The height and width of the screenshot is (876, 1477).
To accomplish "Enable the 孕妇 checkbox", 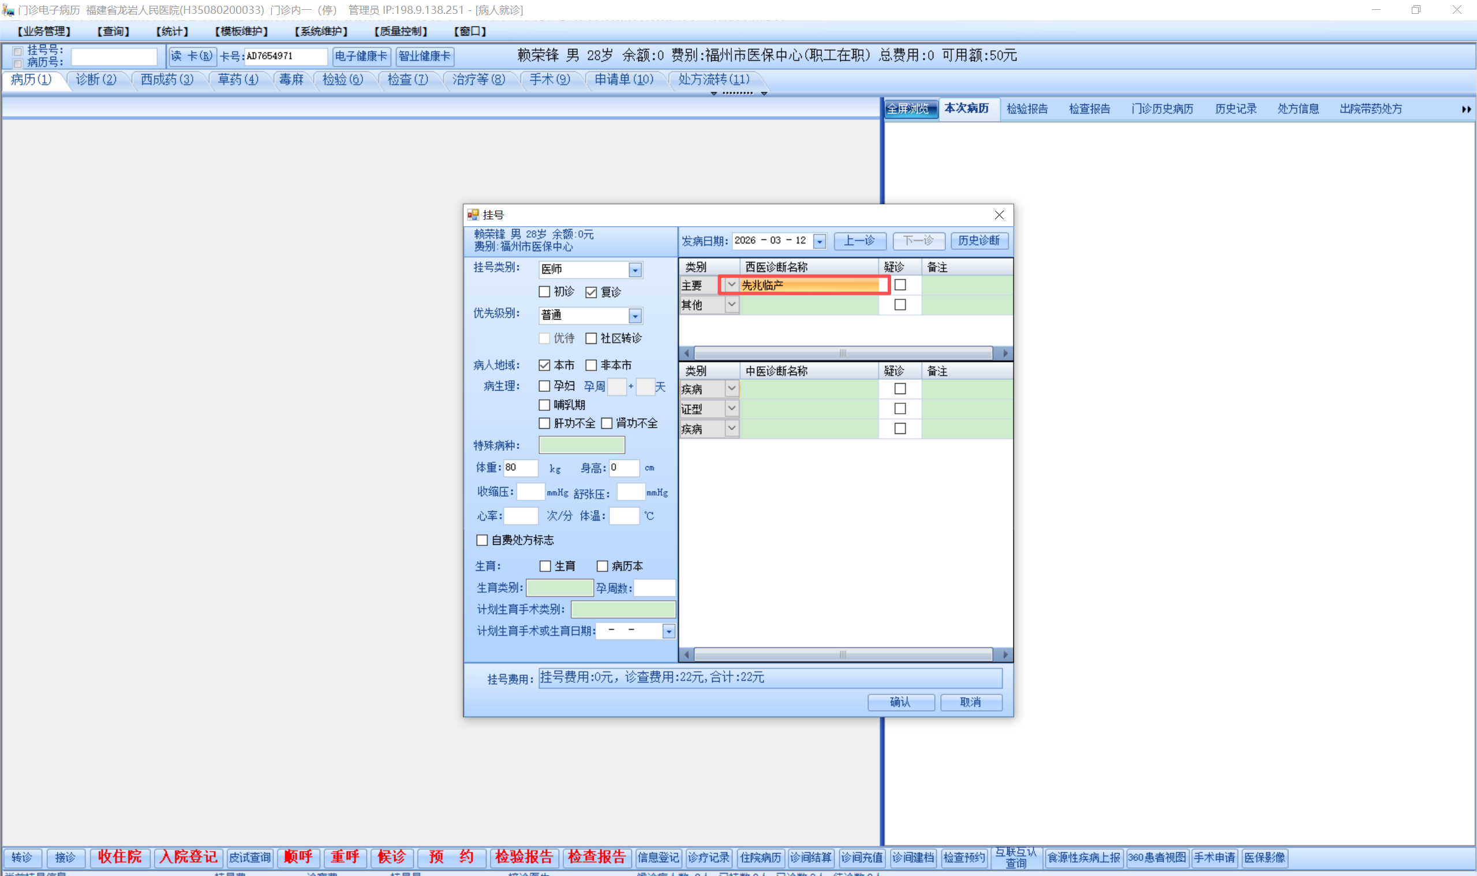I will 544,386.
